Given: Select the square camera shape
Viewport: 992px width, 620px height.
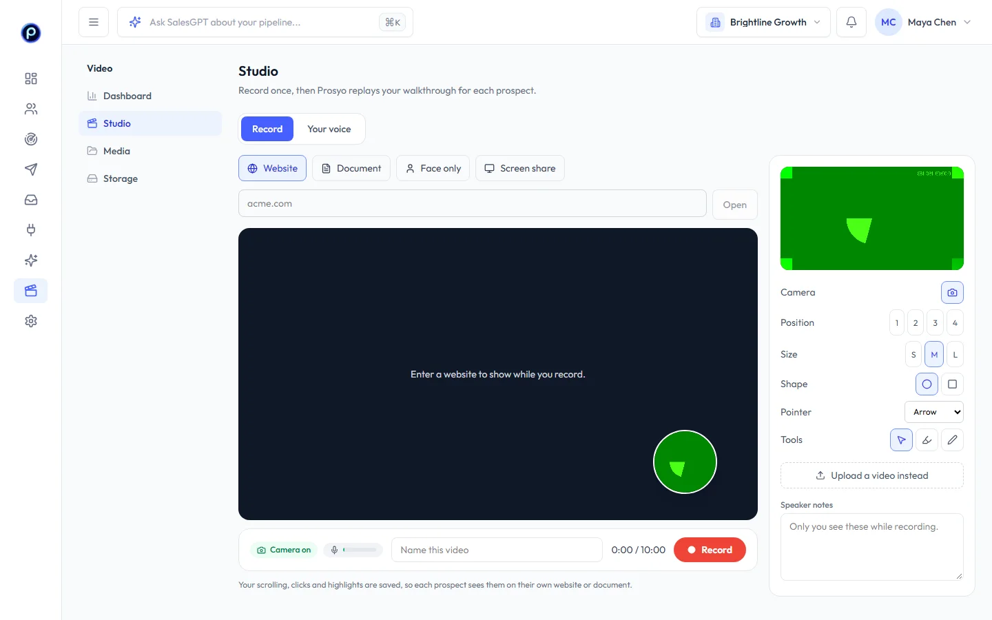Looking at the screenshot, I should coord(952,384).
